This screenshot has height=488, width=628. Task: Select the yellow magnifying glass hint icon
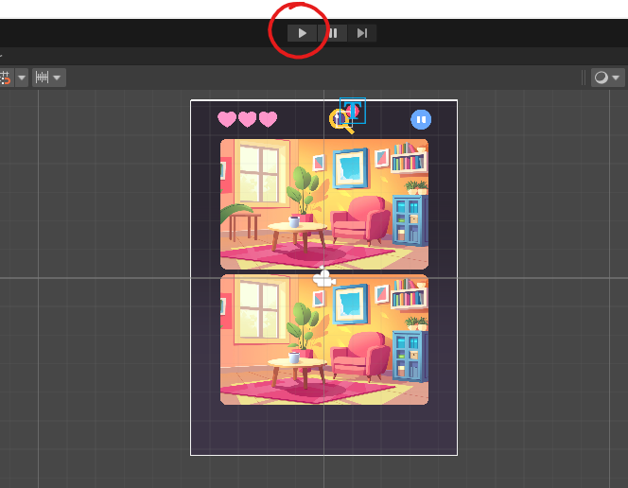point(340,121)
